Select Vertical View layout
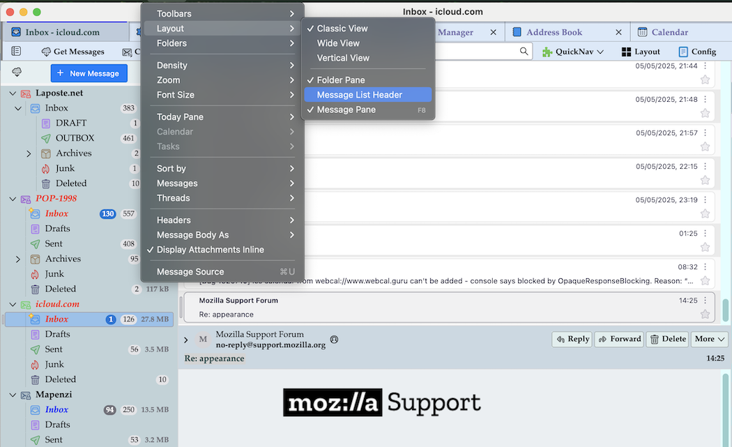Image resolution: width=732 pixels, height=447 pixels. 368,58
